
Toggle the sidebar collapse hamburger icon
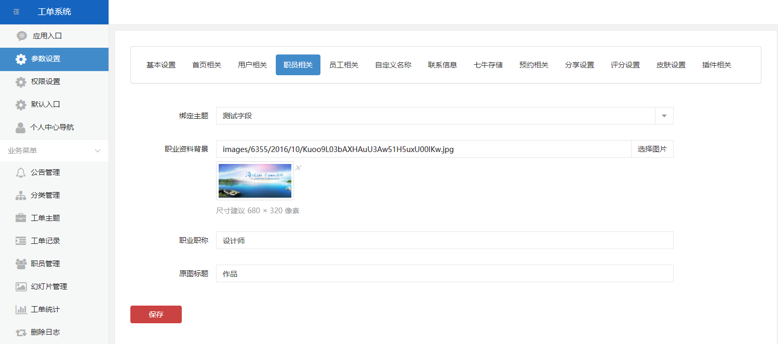point(17,11)
